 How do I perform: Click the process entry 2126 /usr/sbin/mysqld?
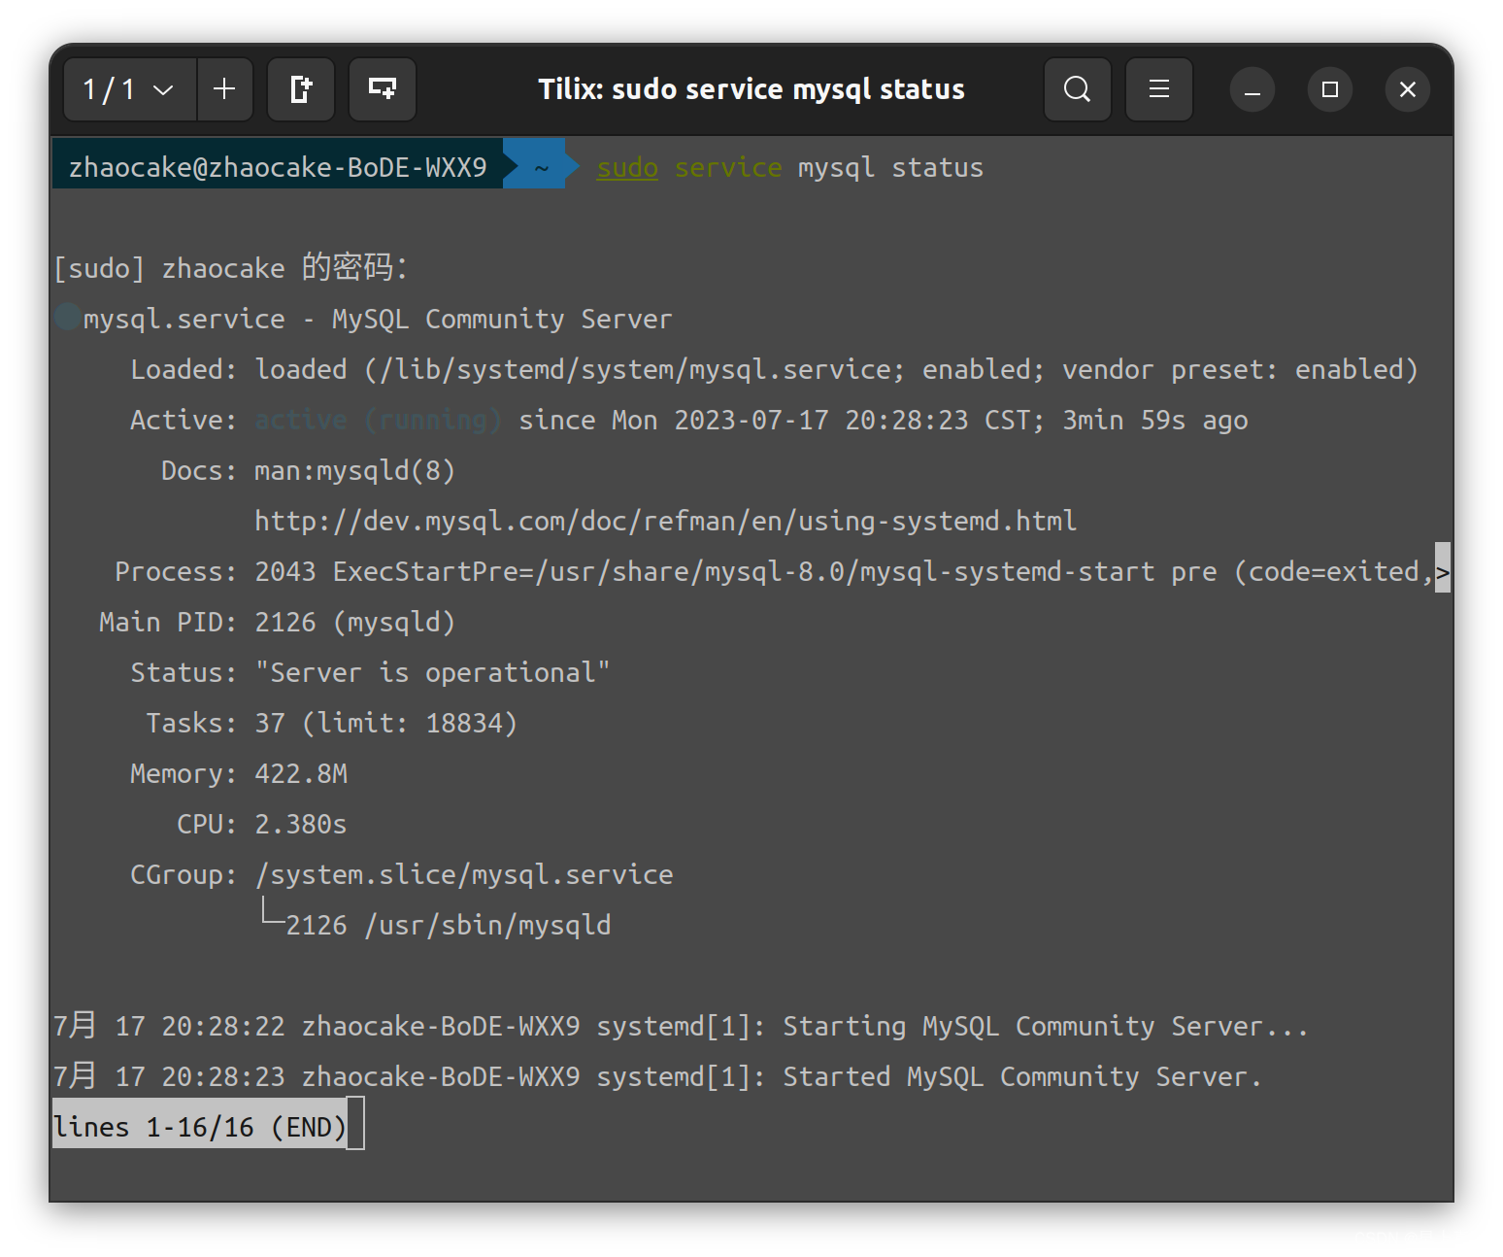point(448,925)
